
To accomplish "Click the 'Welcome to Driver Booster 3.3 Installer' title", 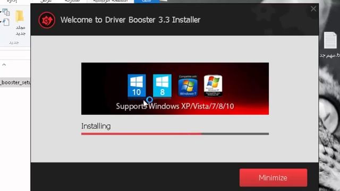I will (x=130, y=20).
